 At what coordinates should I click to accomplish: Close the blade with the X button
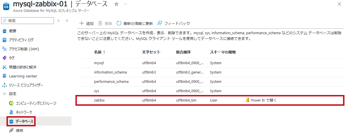339,4
